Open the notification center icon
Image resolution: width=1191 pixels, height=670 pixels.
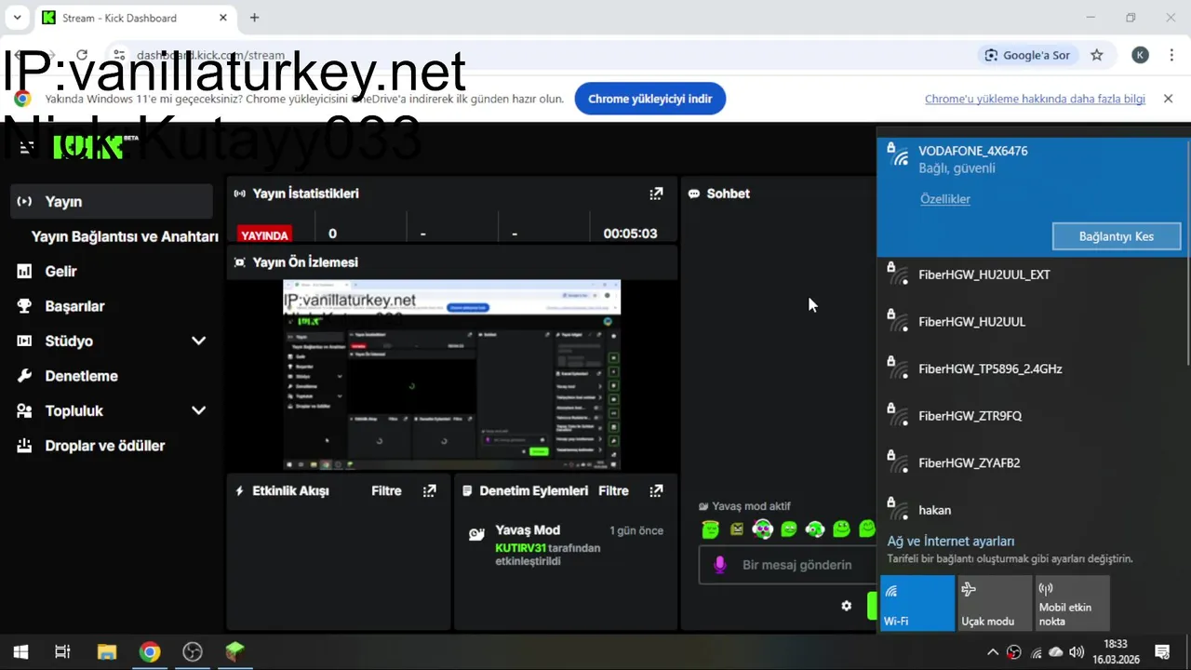pyautogui.click(x=1162, y=652)
